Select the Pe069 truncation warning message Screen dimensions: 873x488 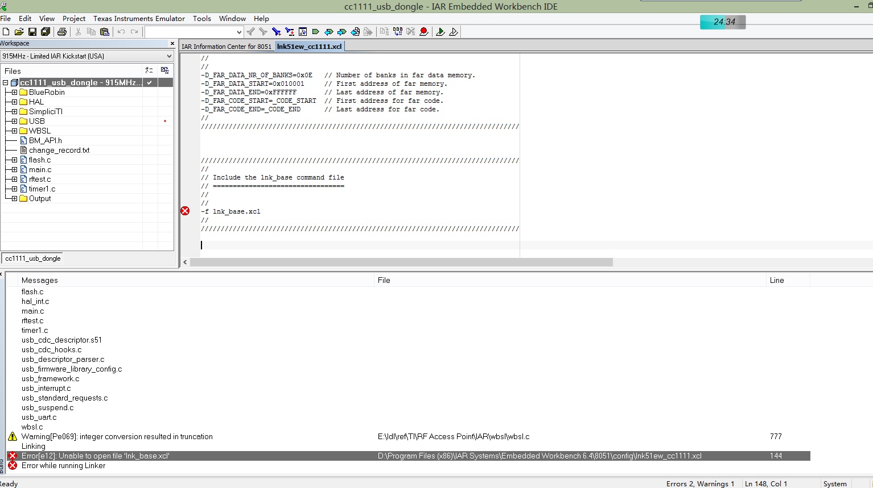117,436
